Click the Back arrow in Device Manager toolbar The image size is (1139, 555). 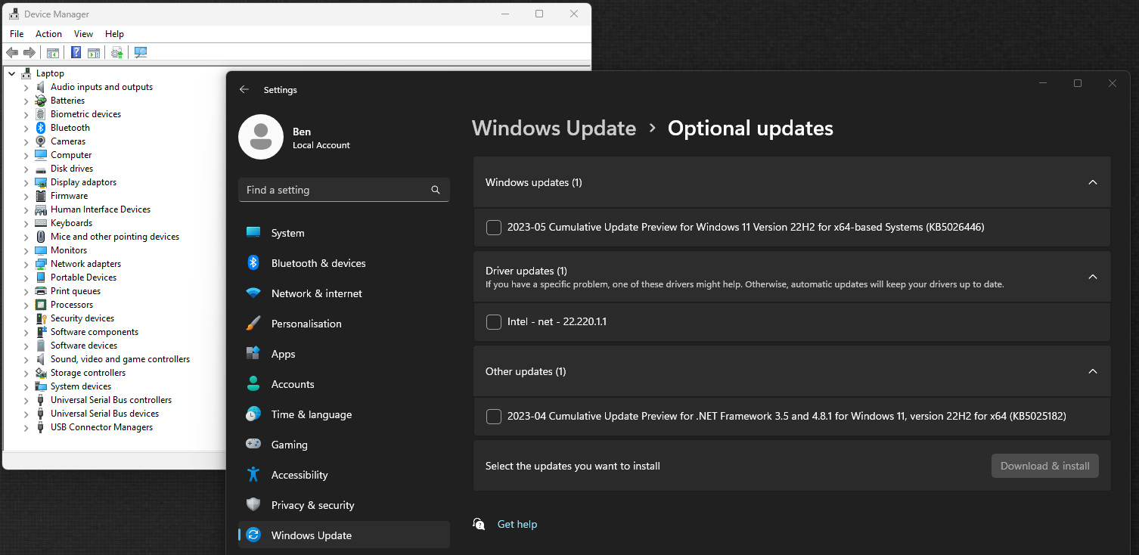12,52
